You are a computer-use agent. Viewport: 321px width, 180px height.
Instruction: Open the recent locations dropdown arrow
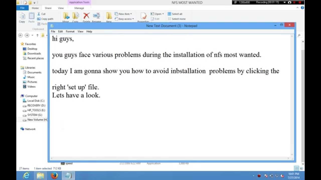pos(32,35)
